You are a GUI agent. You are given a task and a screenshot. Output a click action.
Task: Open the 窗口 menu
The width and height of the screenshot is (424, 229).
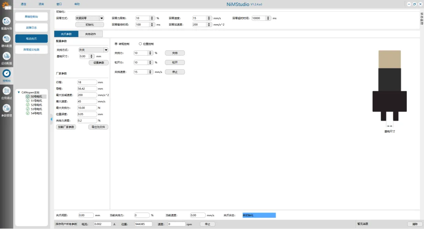(59, 4)
